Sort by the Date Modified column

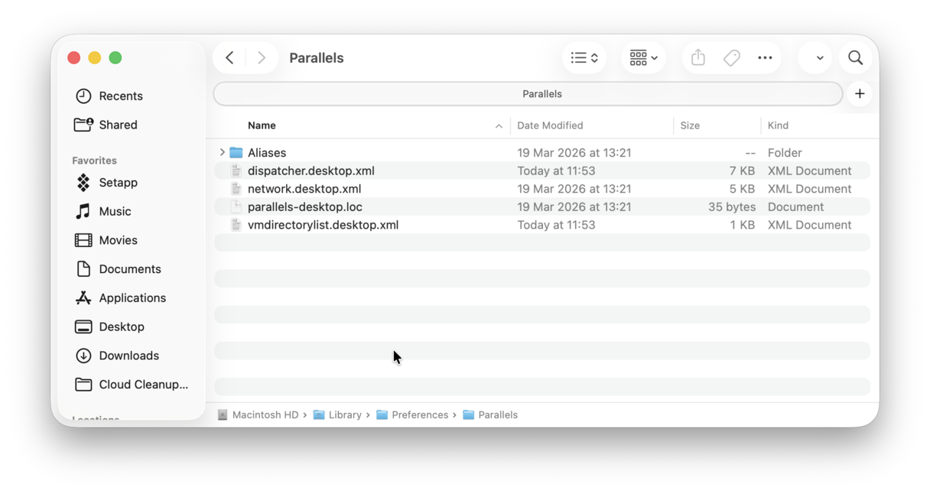tap(550, 125)
